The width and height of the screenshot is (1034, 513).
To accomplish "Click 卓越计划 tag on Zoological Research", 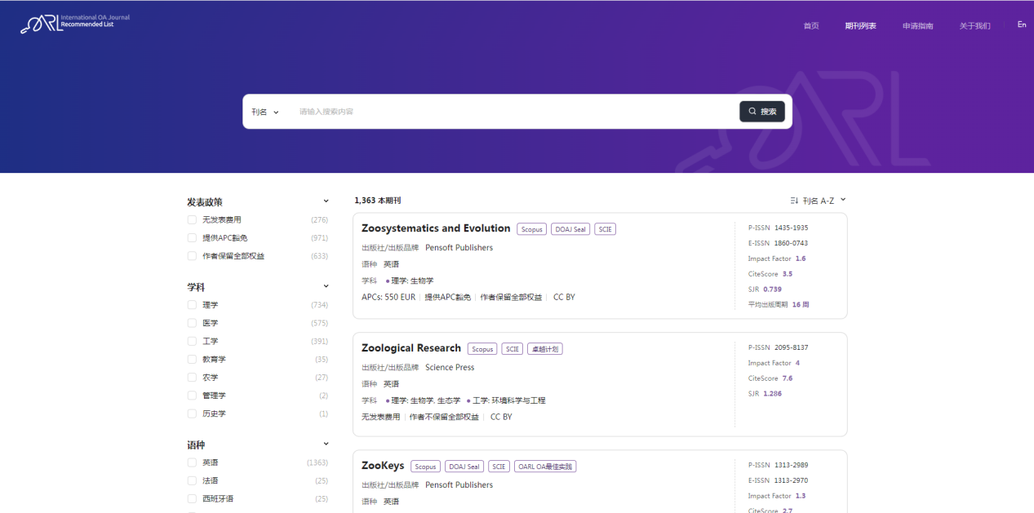I will tap(544, 349).
